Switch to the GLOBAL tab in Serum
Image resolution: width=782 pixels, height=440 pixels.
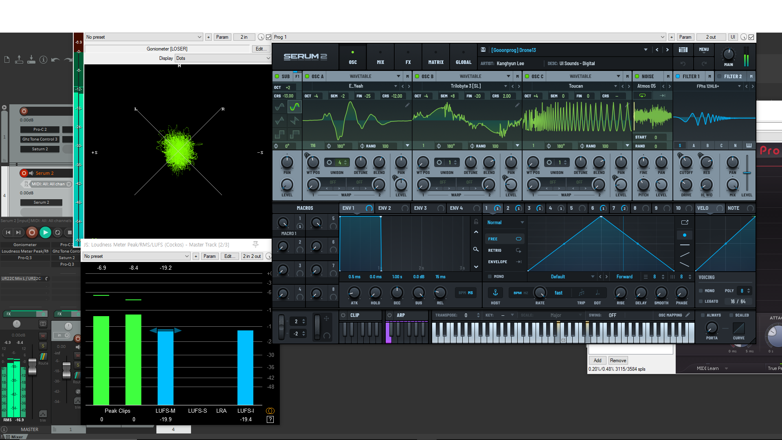[x=463, y=57]
